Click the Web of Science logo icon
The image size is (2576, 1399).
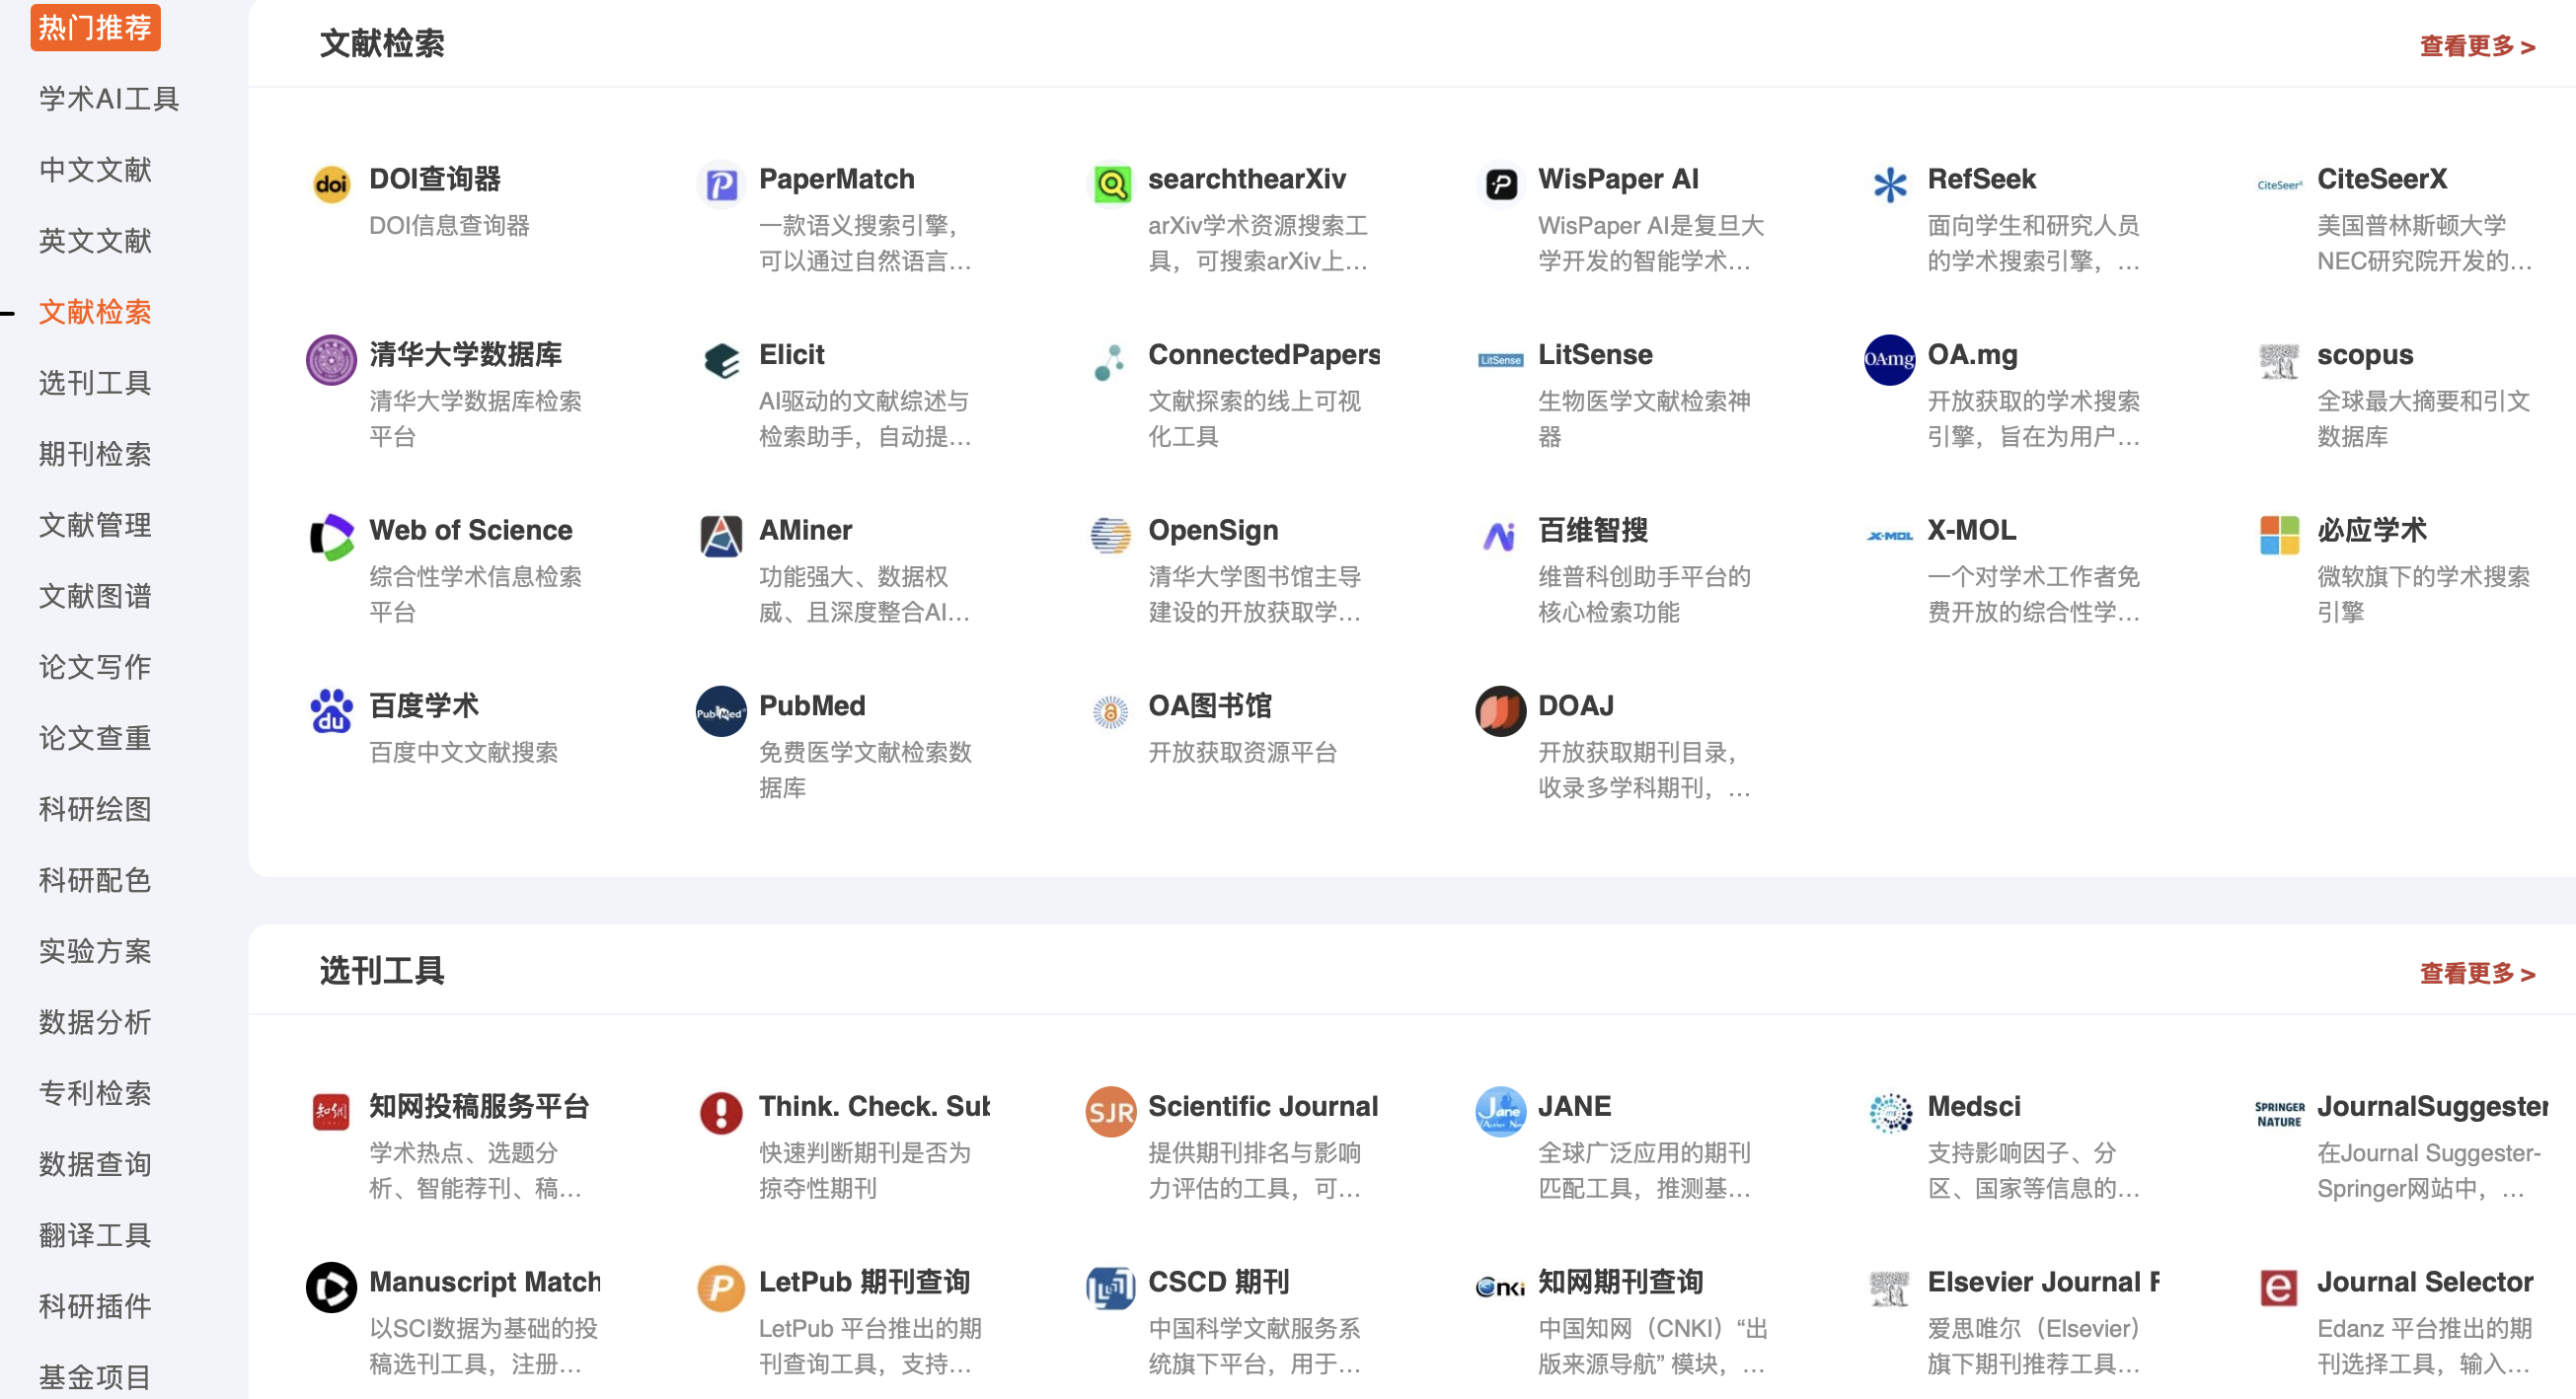(331, 536)
